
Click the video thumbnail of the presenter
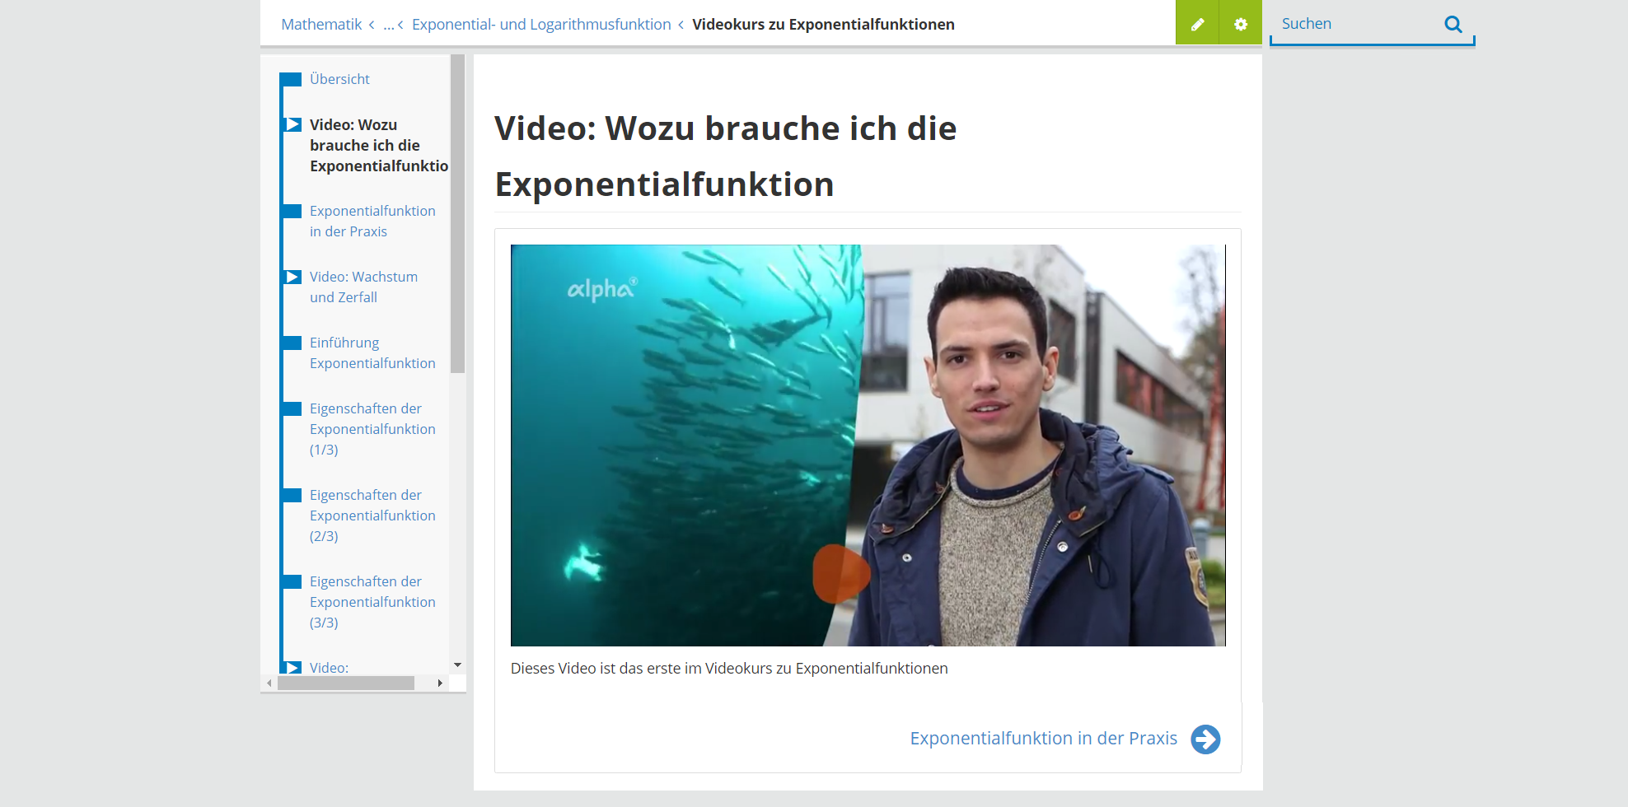(x=868, y=445)
